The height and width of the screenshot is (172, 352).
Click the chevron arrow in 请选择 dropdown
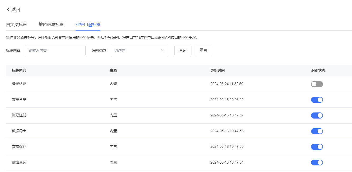[x=162, y=51]
